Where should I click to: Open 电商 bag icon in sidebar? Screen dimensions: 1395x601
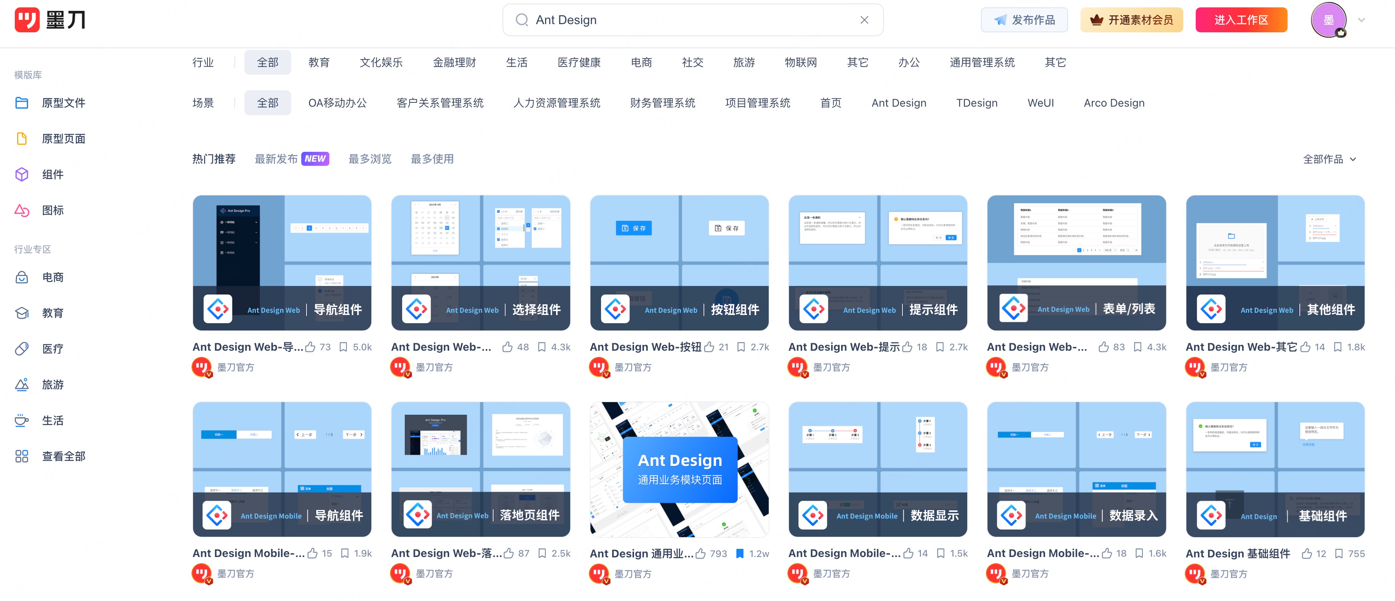pos(22,277)
